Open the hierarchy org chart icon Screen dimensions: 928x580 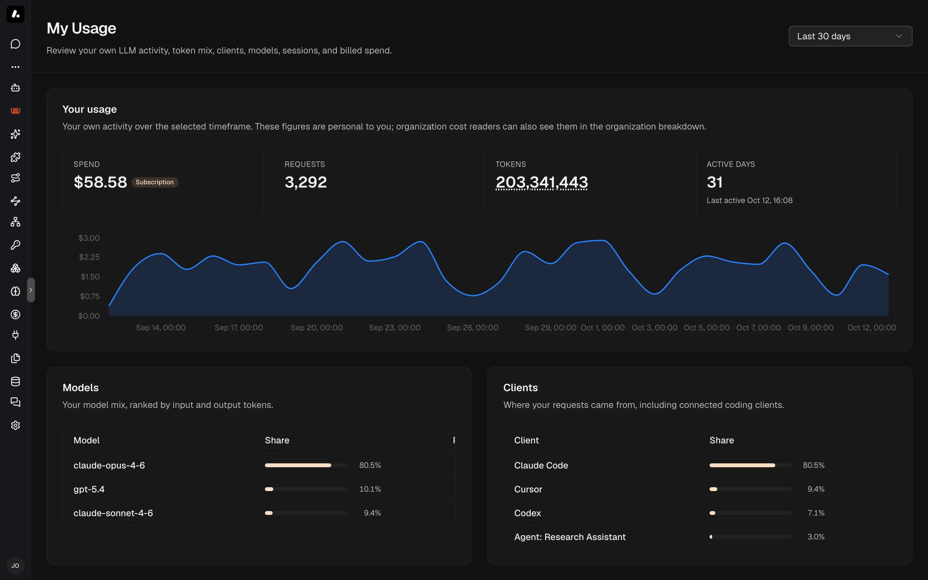point(15,222)
